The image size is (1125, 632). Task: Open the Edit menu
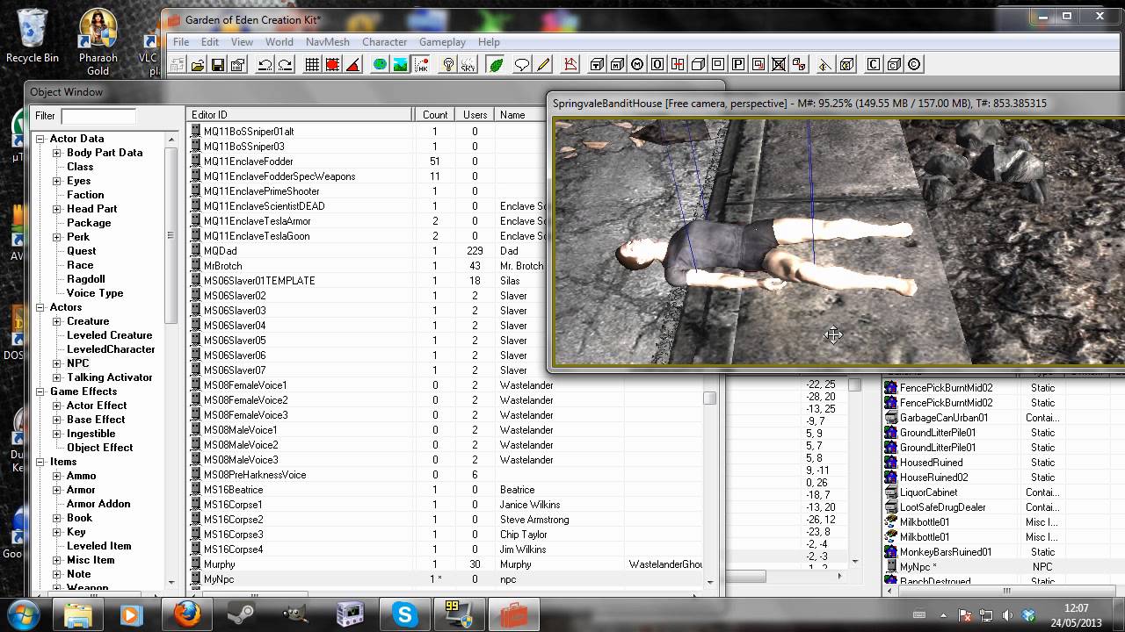click(209, 41)
